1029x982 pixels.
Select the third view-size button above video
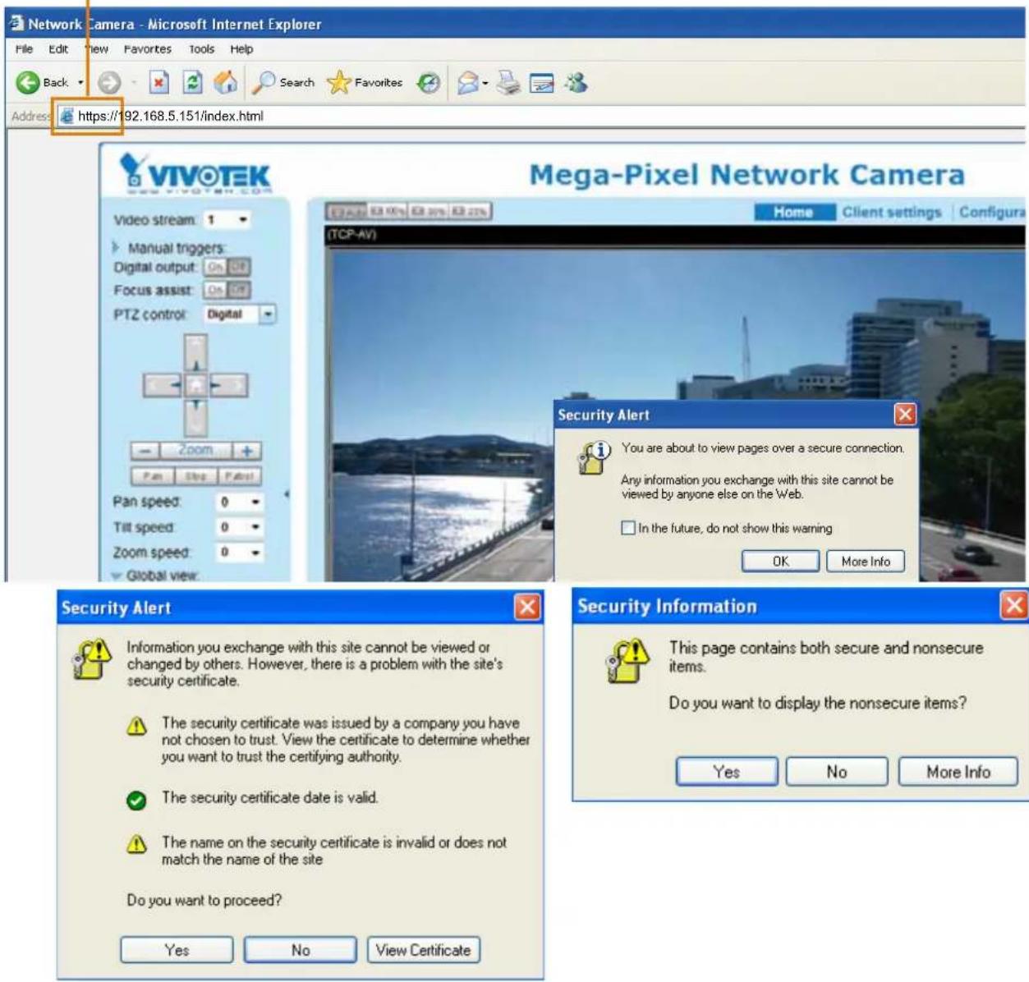pos(429,212)
